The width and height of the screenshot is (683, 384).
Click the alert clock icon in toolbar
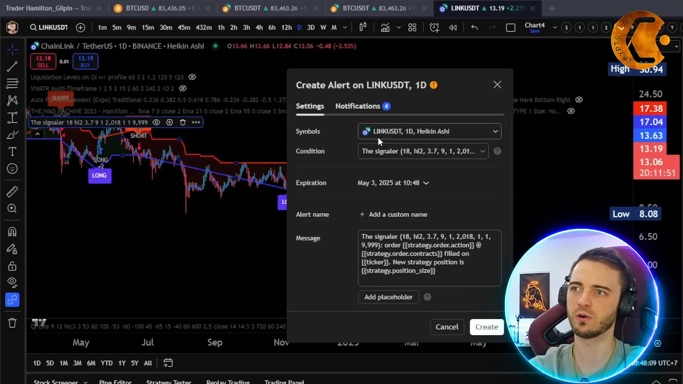[434, 27]
